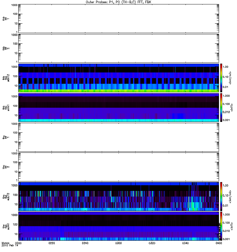Click the '<|nT|>' unit label of thc scm1 color bar
Image resolution: width=237 pixels, height=252 pixels.
pyautogui.click(x=232, y=226)
